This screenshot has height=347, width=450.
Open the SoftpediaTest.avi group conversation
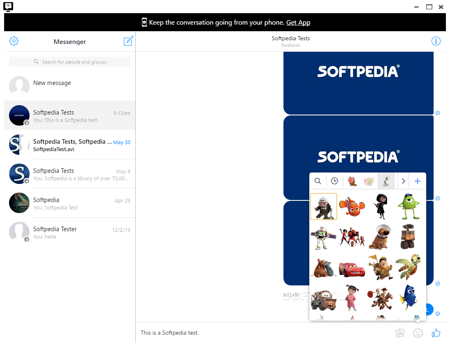point(70,145)
